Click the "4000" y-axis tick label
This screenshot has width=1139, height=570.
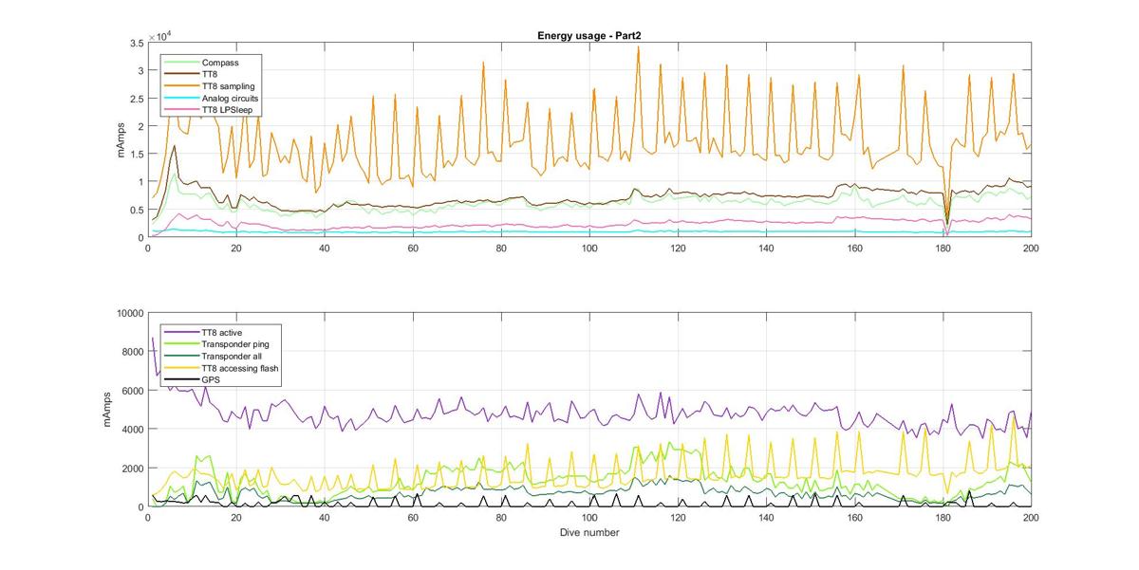[132, 430]
